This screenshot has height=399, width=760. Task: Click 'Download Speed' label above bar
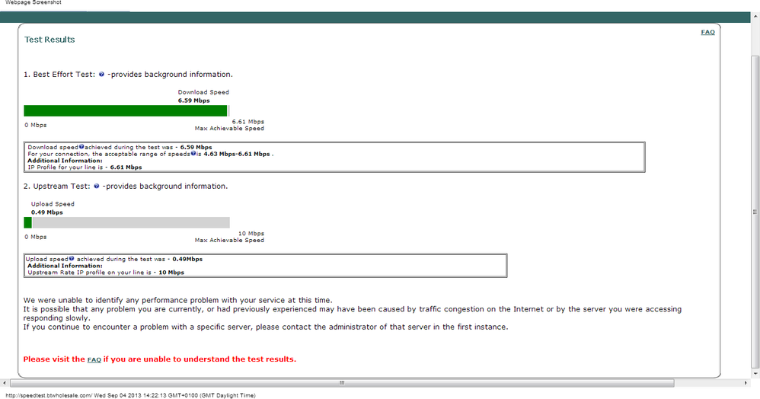(203, 92)
